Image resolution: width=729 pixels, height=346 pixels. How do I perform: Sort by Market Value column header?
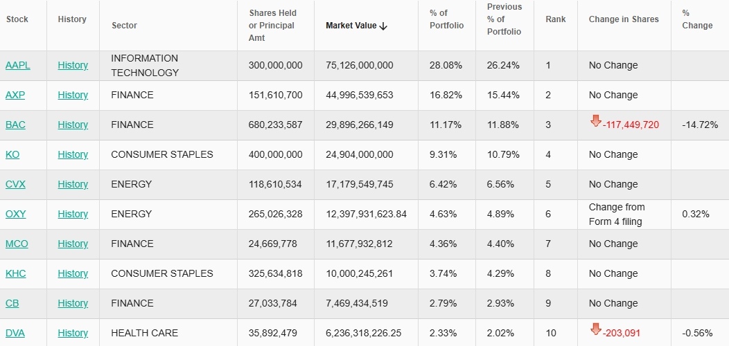351,26
